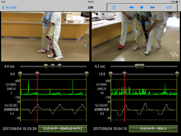The height and width of the screenshot is (136, 181).
Task: Tap the rewind double-arrow button
Action: pos(132,7)
